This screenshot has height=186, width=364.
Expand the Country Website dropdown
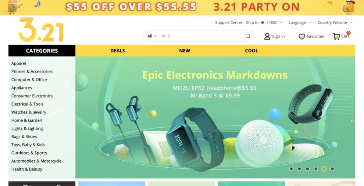(335, 22)
